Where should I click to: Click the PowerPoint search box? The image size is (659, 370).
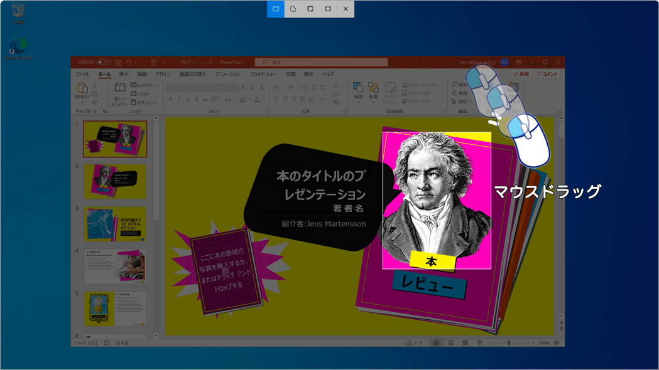(x=321, y=62)
